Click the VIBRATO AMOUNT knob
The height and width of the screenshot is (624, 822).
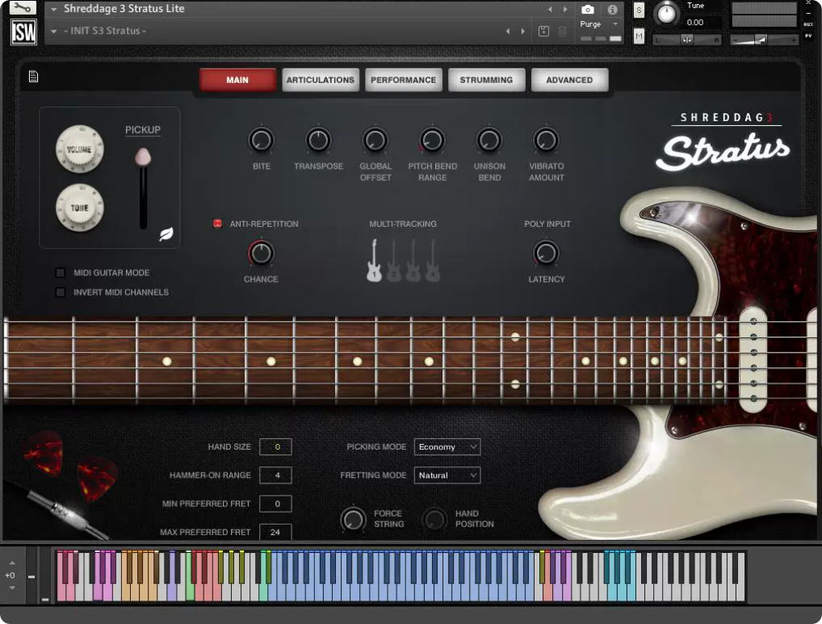pyautogui.click(x=547, y=140)
